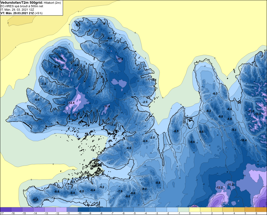Click the -9.9 temperature label
Screen dimensions: 267x215
[76, 65]
